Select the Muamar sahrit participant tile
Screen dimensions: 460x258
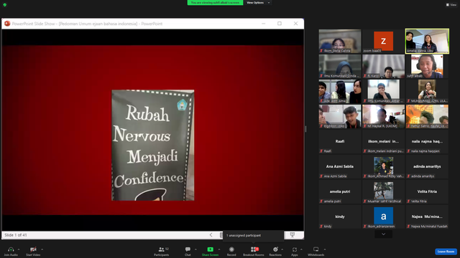383,192
